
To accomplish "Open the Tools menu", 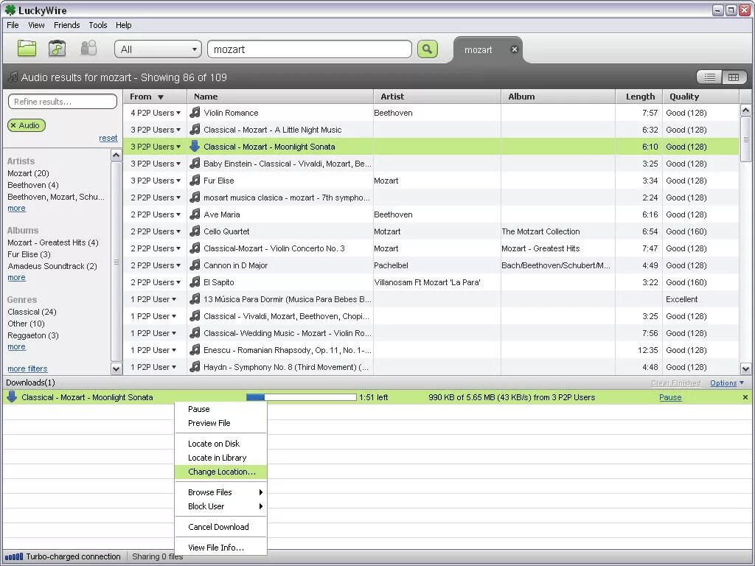I will tap(98, 25).
